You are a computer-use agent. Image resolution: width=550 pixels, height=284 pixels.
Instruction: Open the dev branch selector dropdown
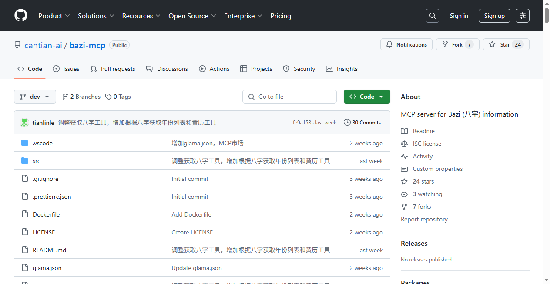[35, 97]
